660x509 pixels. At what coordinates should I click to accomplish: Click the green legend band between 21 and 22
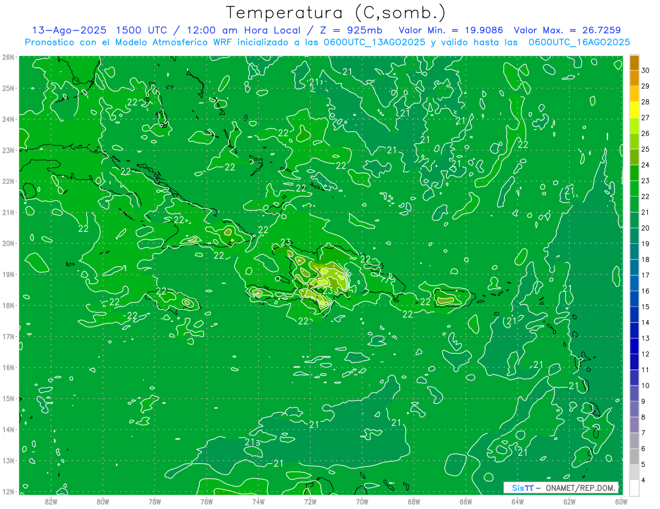(634, 204)
